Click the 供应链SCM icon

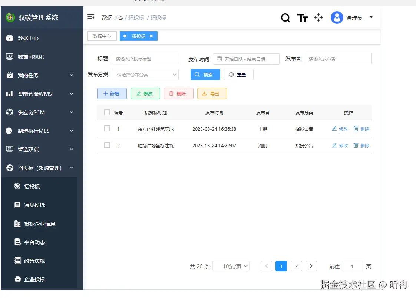pos(10,112)
